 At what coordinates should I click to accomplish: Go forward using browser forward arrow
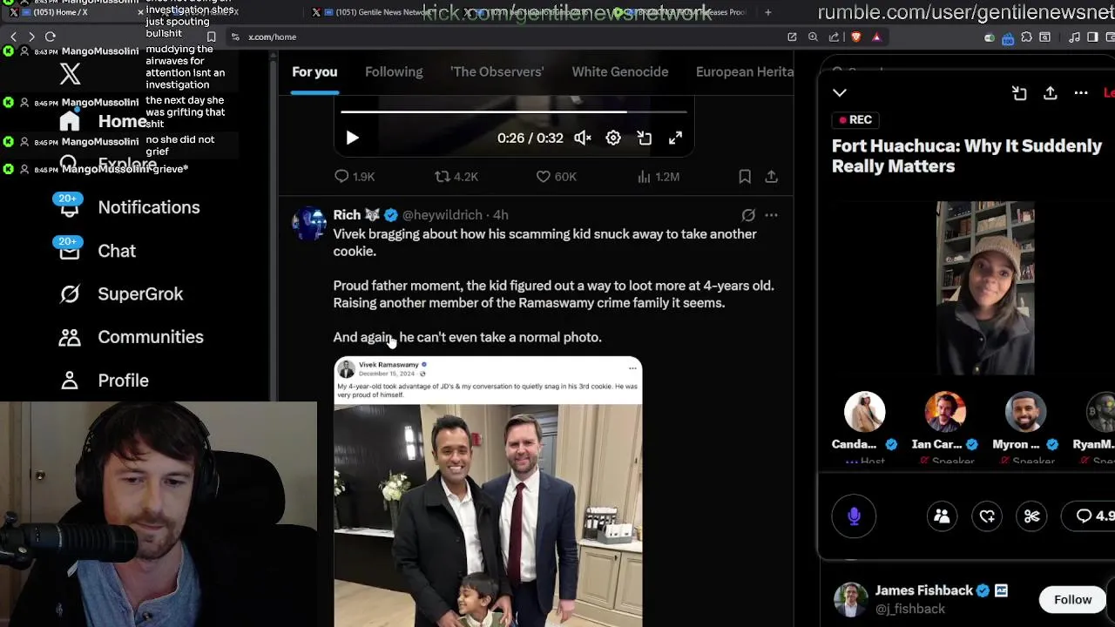(x=31, y=37)
